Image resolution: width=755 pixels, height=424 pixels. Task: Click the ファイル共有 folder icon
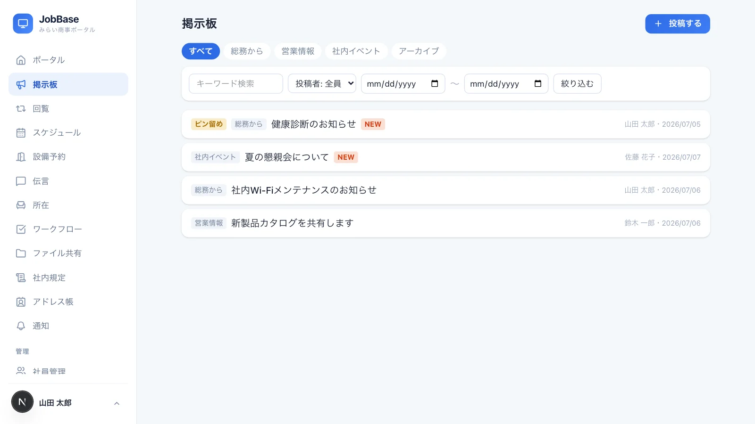(21, 253)
